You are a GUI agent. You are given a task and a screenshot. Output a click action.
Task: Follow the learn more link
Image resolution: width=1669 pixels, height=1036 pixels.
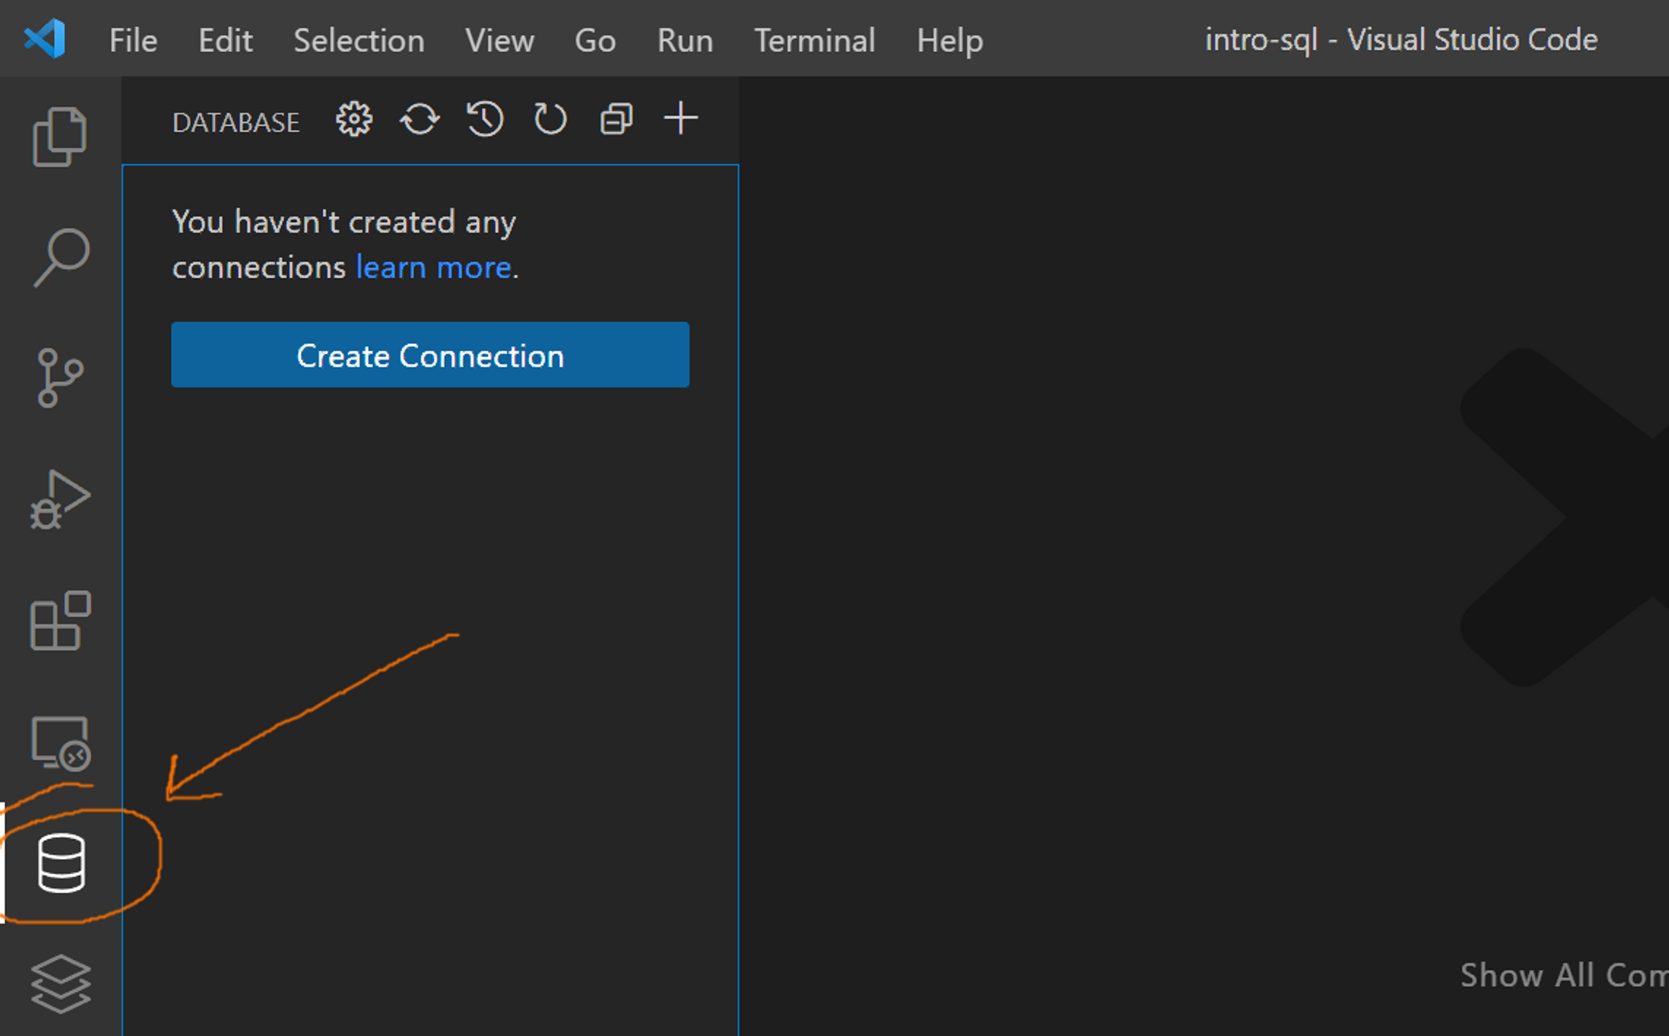tap(433, 268)
